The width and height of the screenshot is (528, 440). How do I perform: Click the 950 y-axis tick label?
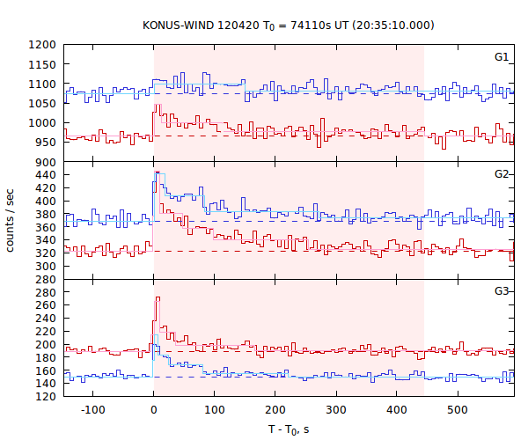(46, 143)
